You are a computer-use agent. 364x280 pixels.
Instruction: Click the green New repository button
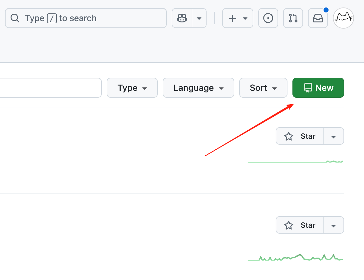318,88
